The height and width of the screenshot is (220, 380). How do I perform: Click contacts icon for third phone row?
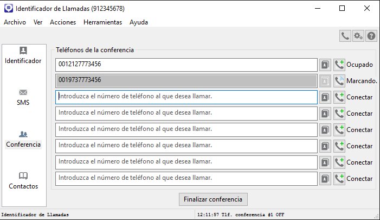point(325,97)
